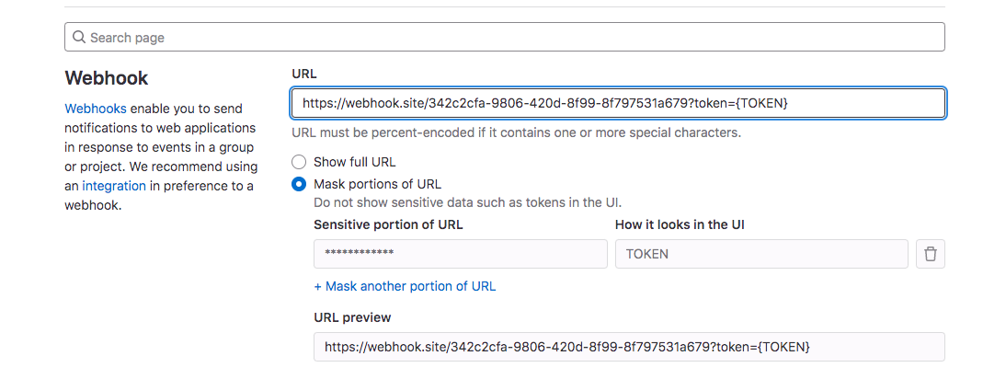Click the percent-encoded help text under the URL
The height and width of the screenshot is (379, 1006).
coord(515,132)
